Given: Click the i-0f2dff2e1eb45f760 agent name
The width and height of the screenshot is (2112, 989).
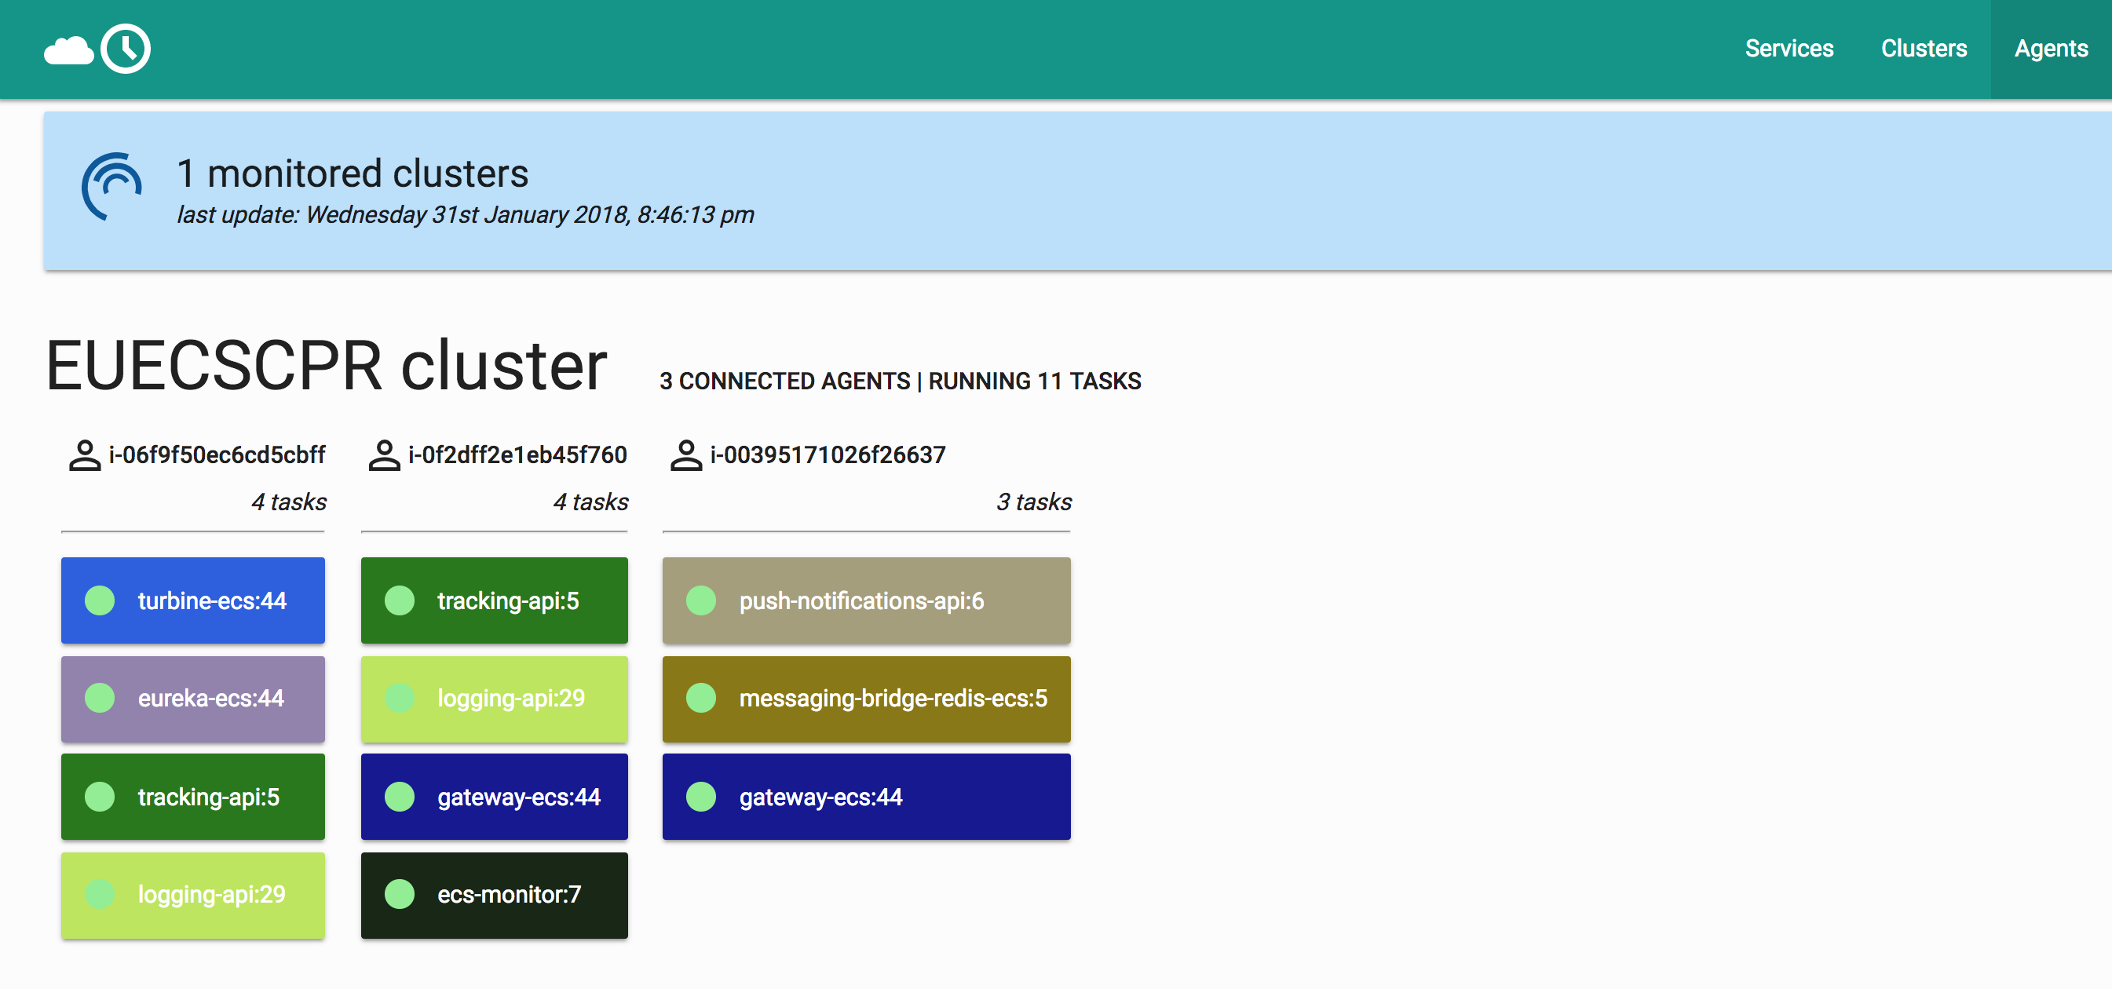Looking at the screenshot, I should pyautogui.click(x=517, y=454).
